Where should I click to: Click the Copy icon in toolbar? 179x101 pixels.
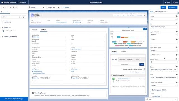13,7
